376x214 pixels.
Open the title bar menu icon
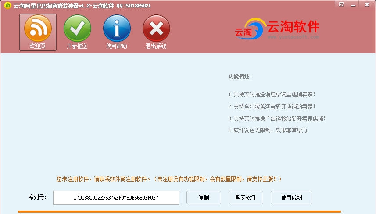341,4
